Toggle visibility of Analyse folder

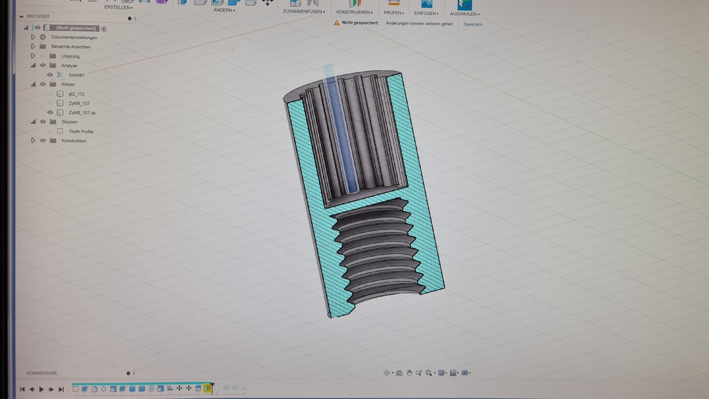coord(43,65)
